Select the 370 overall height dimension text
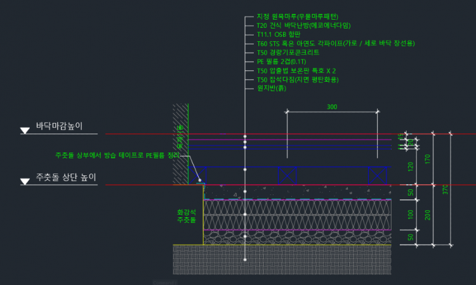Screen dimensions: 476x285 coord(446,189)
